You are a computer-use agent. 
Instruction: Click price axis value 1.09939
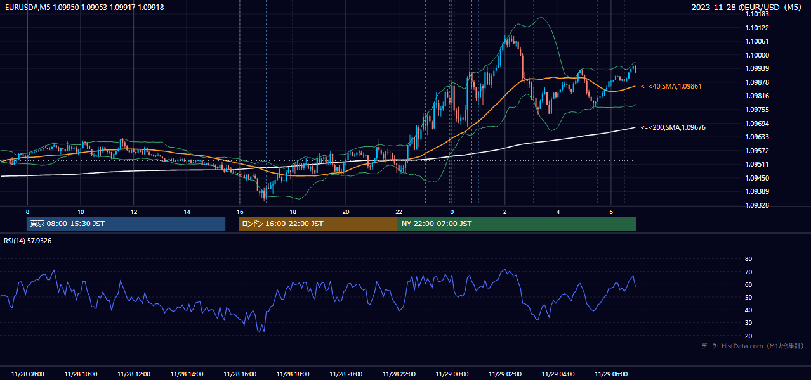click(757, 68)
